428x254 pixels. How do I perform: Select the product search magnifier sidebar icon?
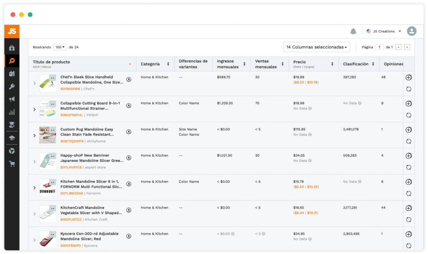coord(12,61)
